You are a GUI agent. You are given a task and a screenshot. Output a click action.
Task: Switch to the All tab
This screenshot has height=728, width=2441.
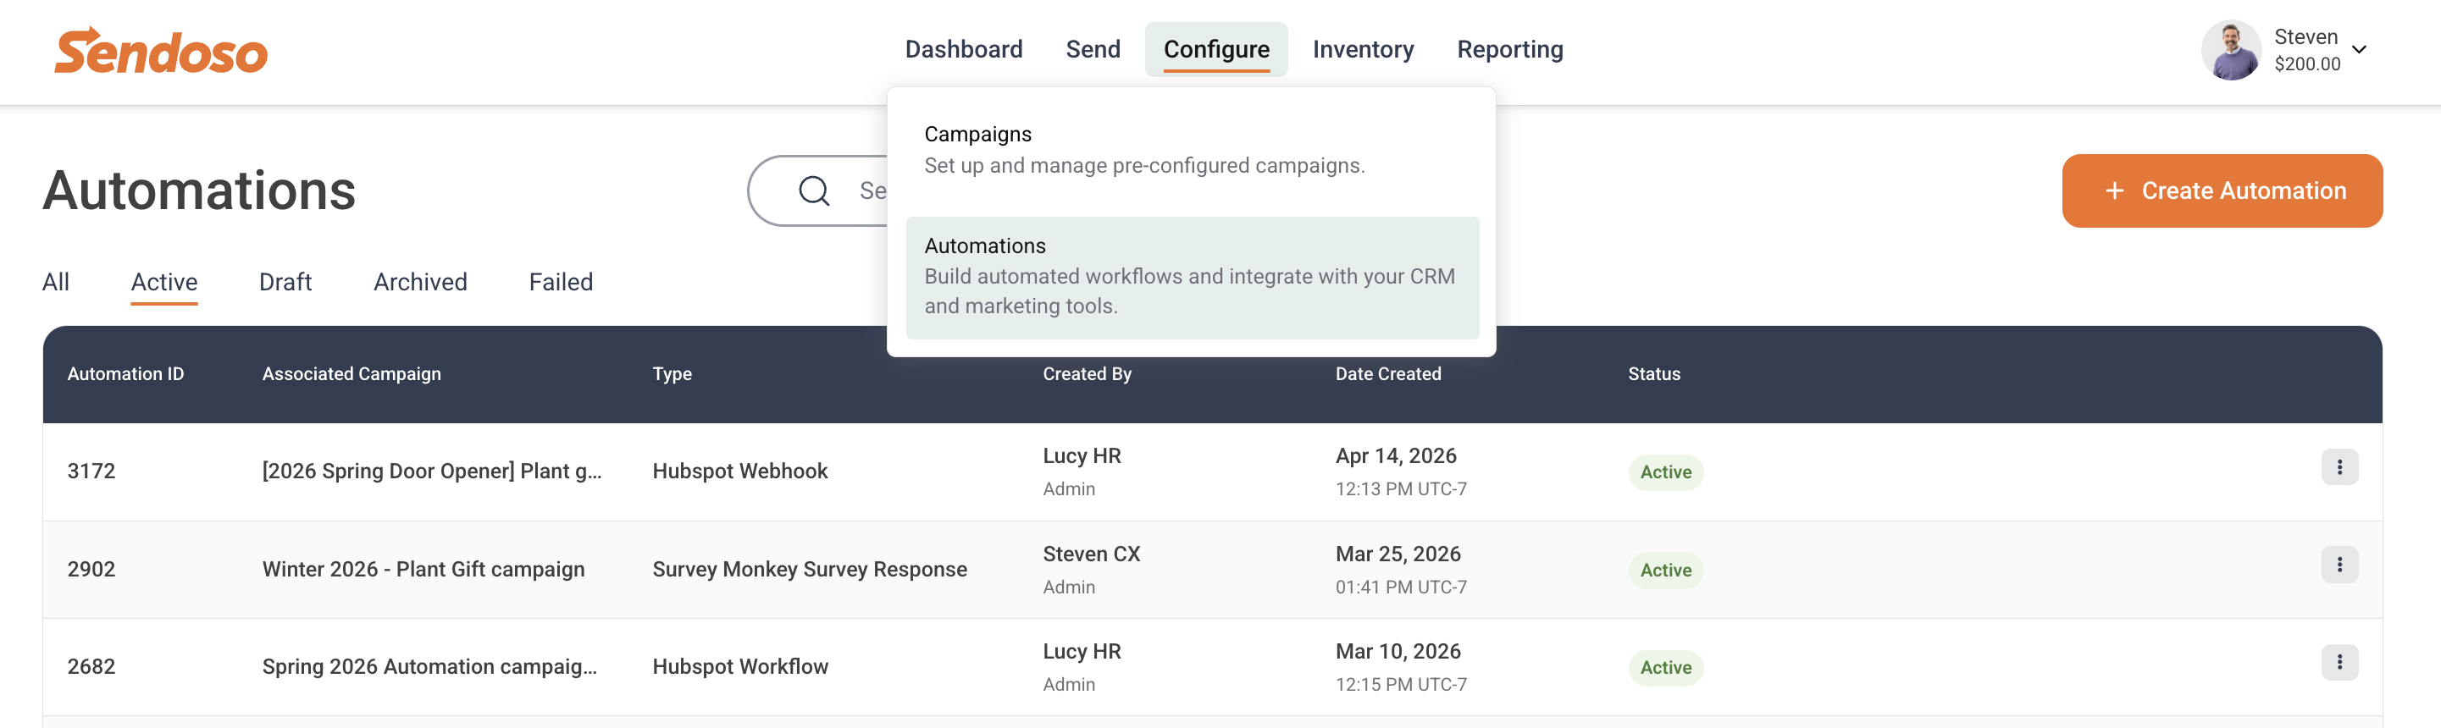click(56, 281)
